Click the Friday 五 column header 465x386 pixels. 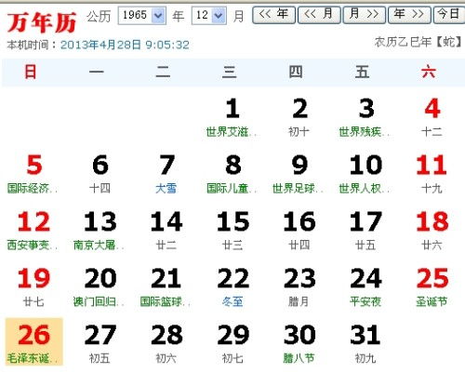(362, 72)
